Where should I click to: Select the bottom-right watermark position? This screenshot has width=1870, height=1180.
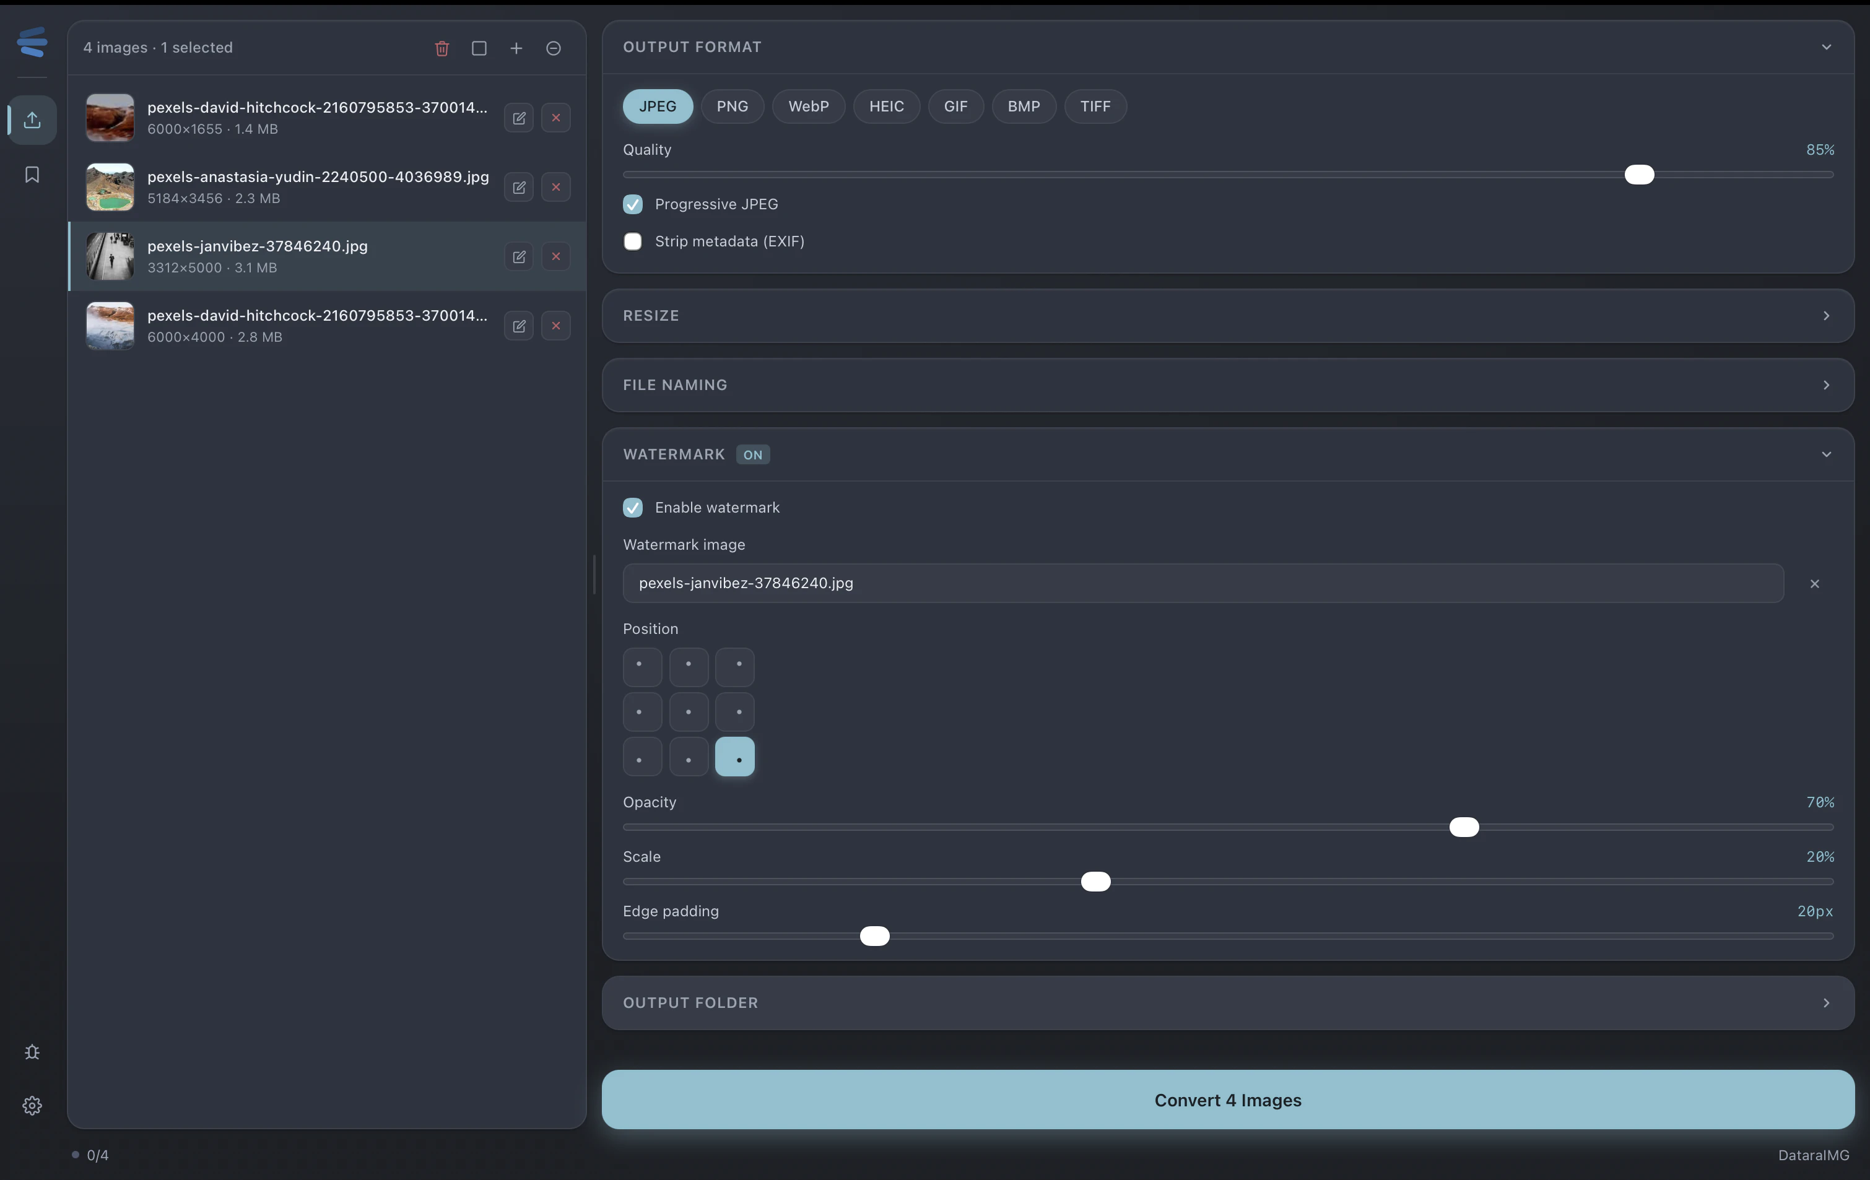tap(734, 757)
